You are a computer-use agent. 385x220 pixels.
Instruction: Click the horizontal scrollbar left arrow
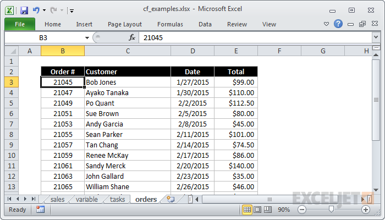(x=197, y=199)
